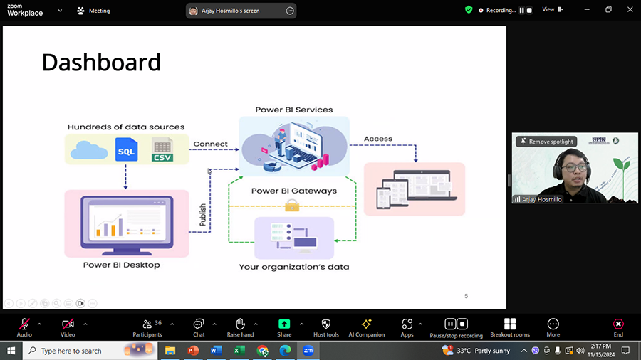Stop recording in the bottom toolbar
Image resolution: width=641 pixels, height=360 pixels.
462,324
